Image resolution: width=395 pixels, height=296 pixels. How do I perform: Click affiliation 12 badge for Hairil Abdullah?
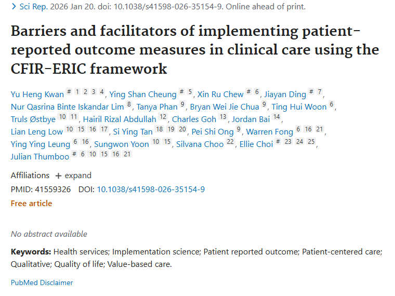point(163,117)
